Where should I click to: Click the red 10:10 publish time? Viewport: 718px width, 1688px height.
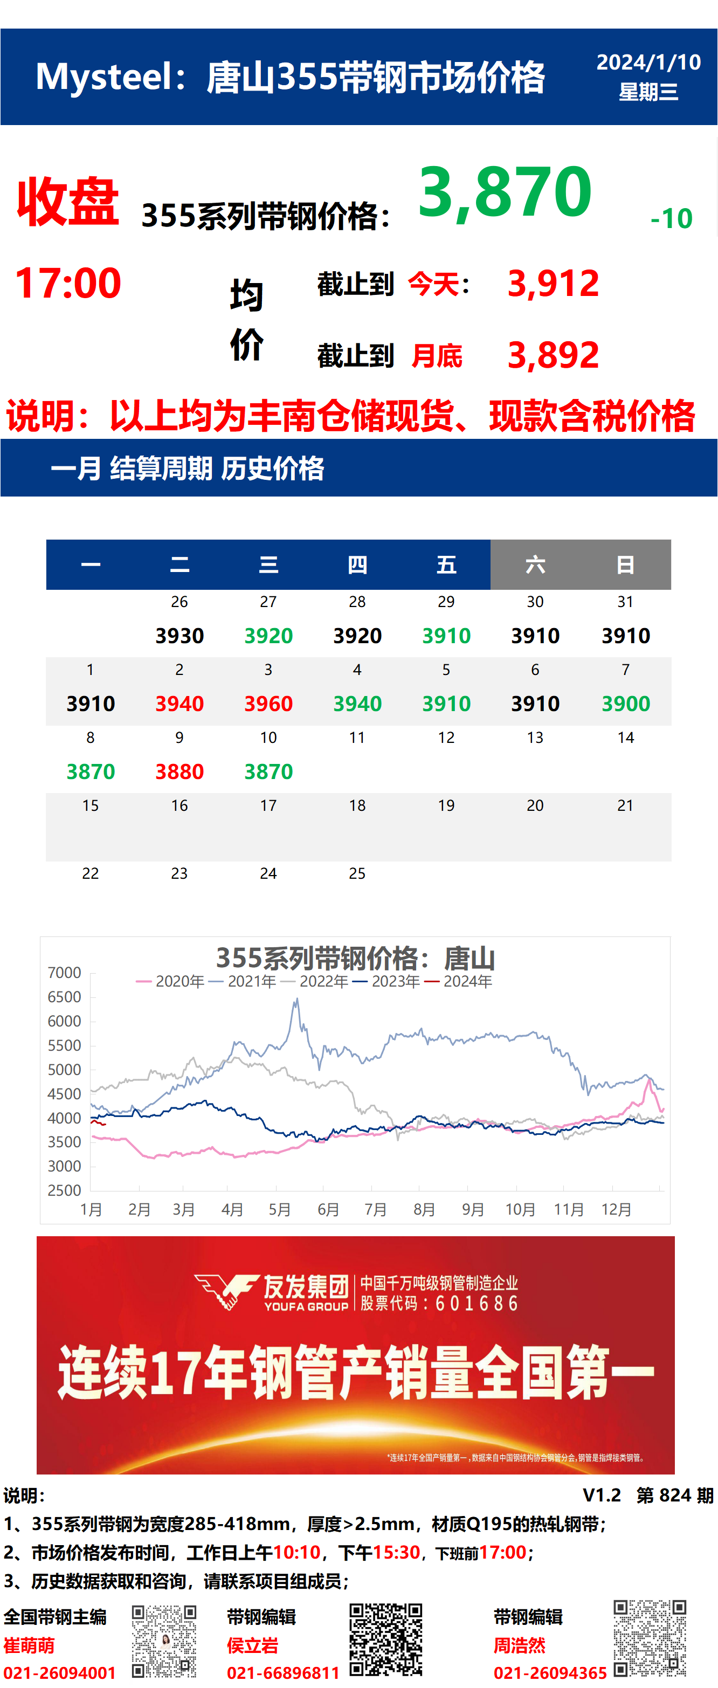pyautogui.click(x=297, y=1552)
